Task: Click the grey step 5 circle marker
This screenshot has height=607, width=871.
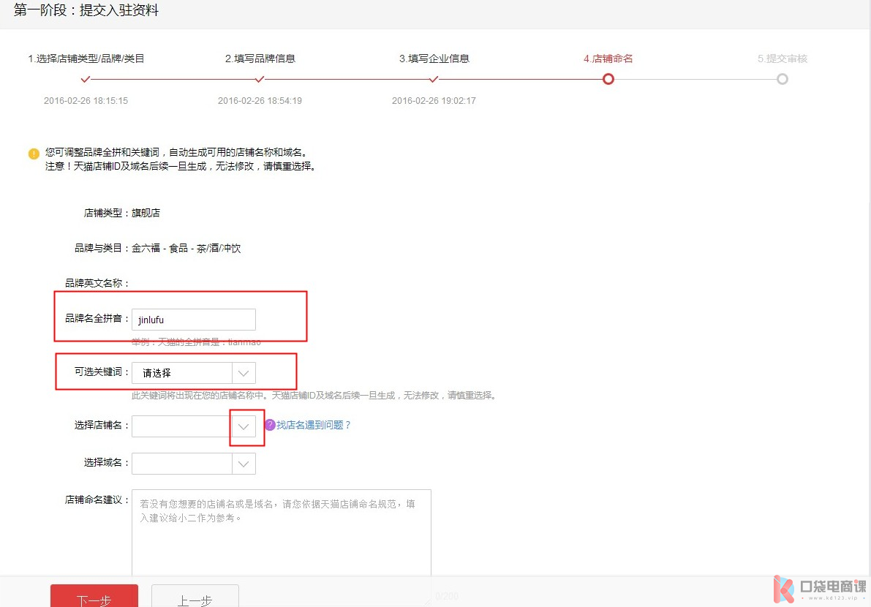Action: 782,79
